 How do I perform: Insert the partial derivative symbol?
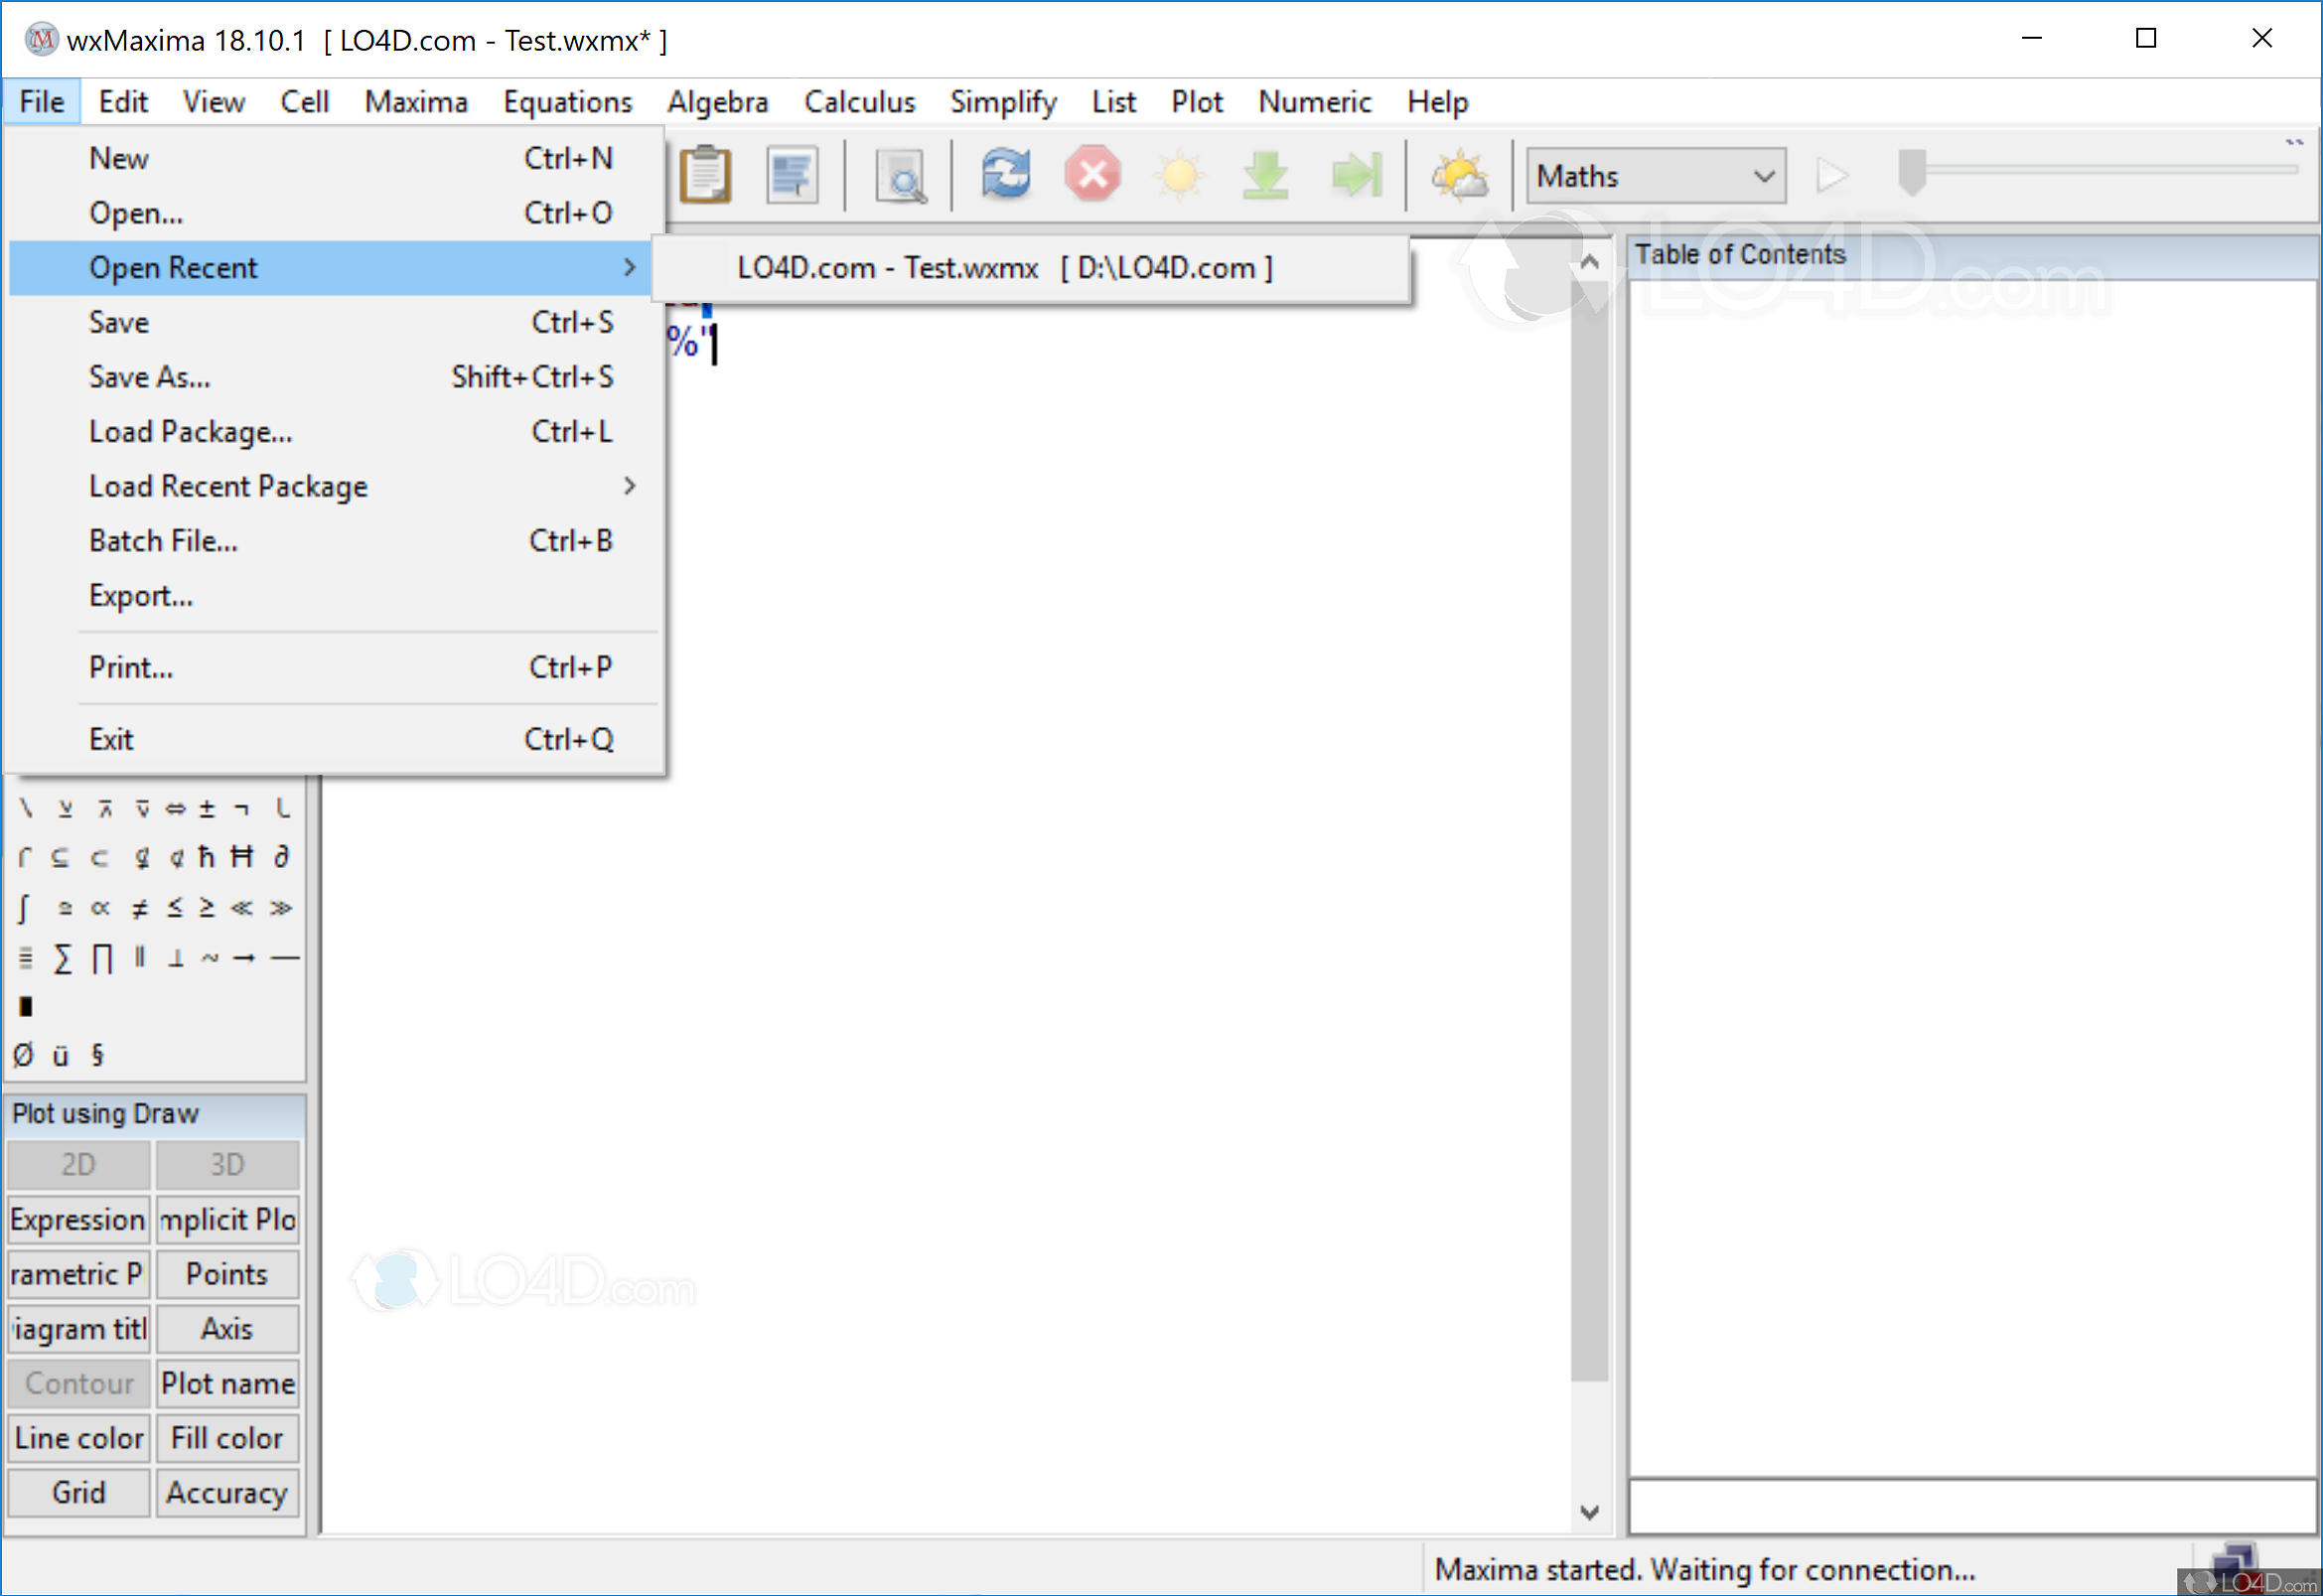pos(282,857)
